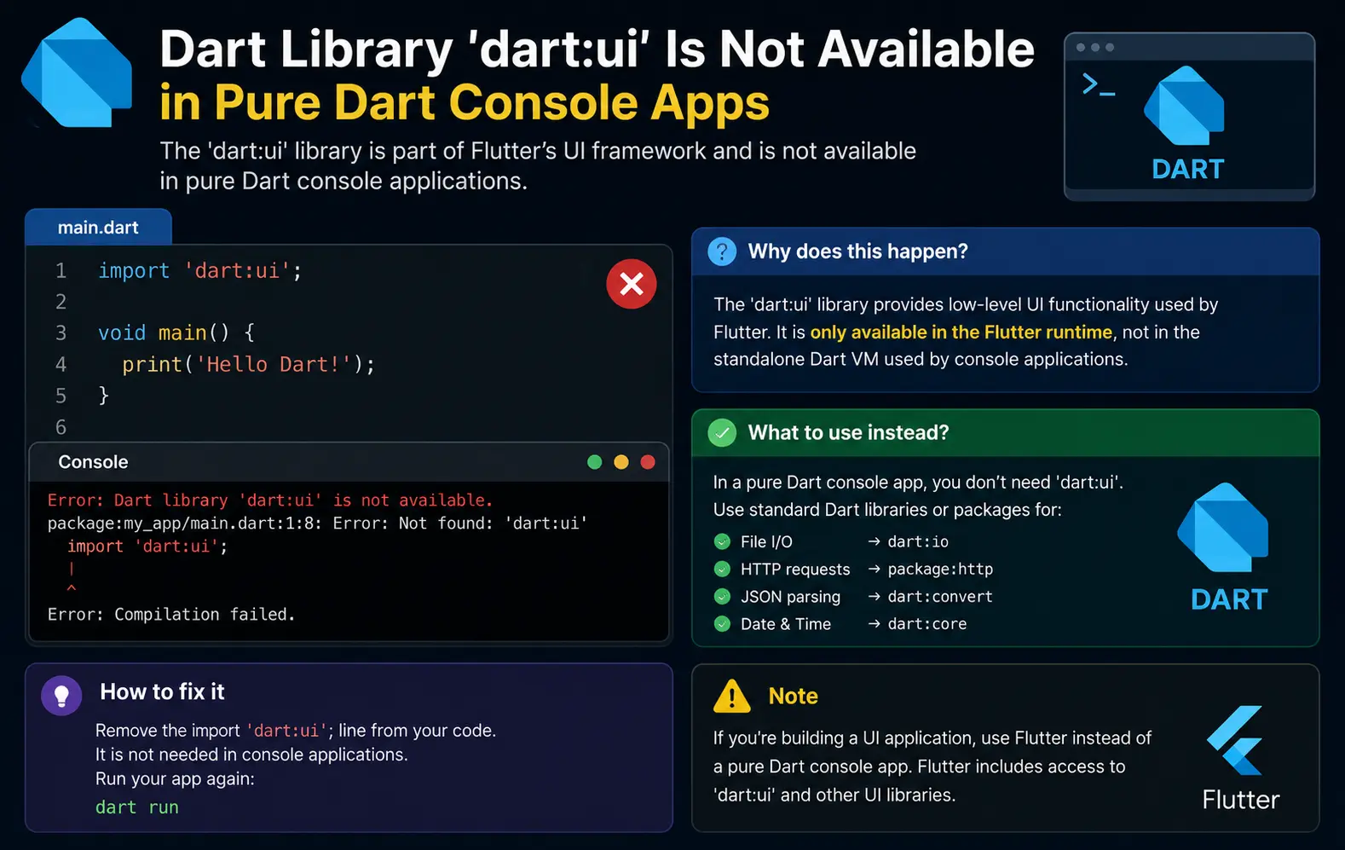1345x850 pixels.
Task: Click the arrow pointing to dart:convert
Action: click(x=874, y=596)
